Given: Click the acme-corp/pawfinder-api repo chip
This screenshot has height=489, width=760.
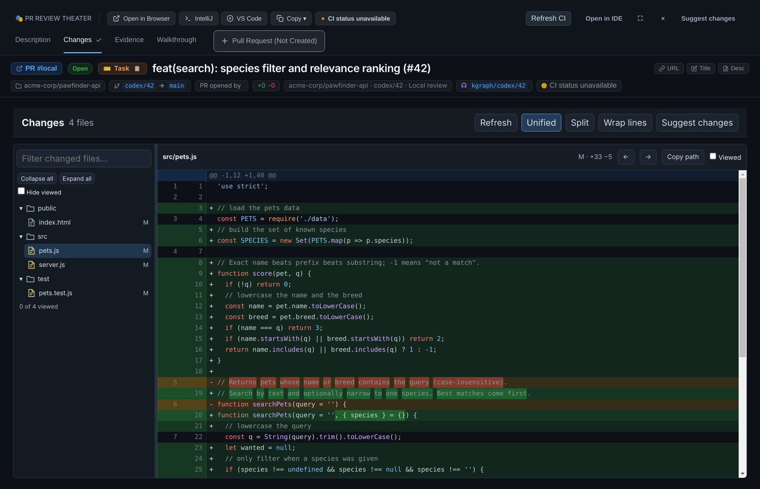Looking at the screenshot, I should (58, 86).
